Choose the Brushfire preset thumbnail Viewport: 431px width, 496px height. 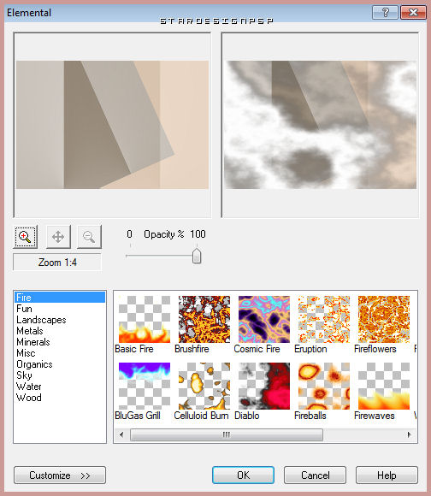point(204,319)
